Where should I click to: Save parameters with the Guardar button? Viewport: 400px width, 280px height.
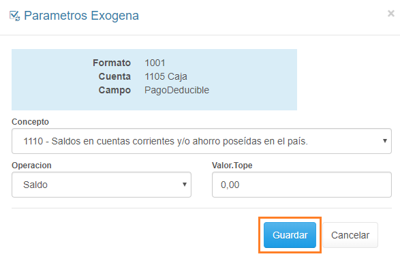pos(290,235)
